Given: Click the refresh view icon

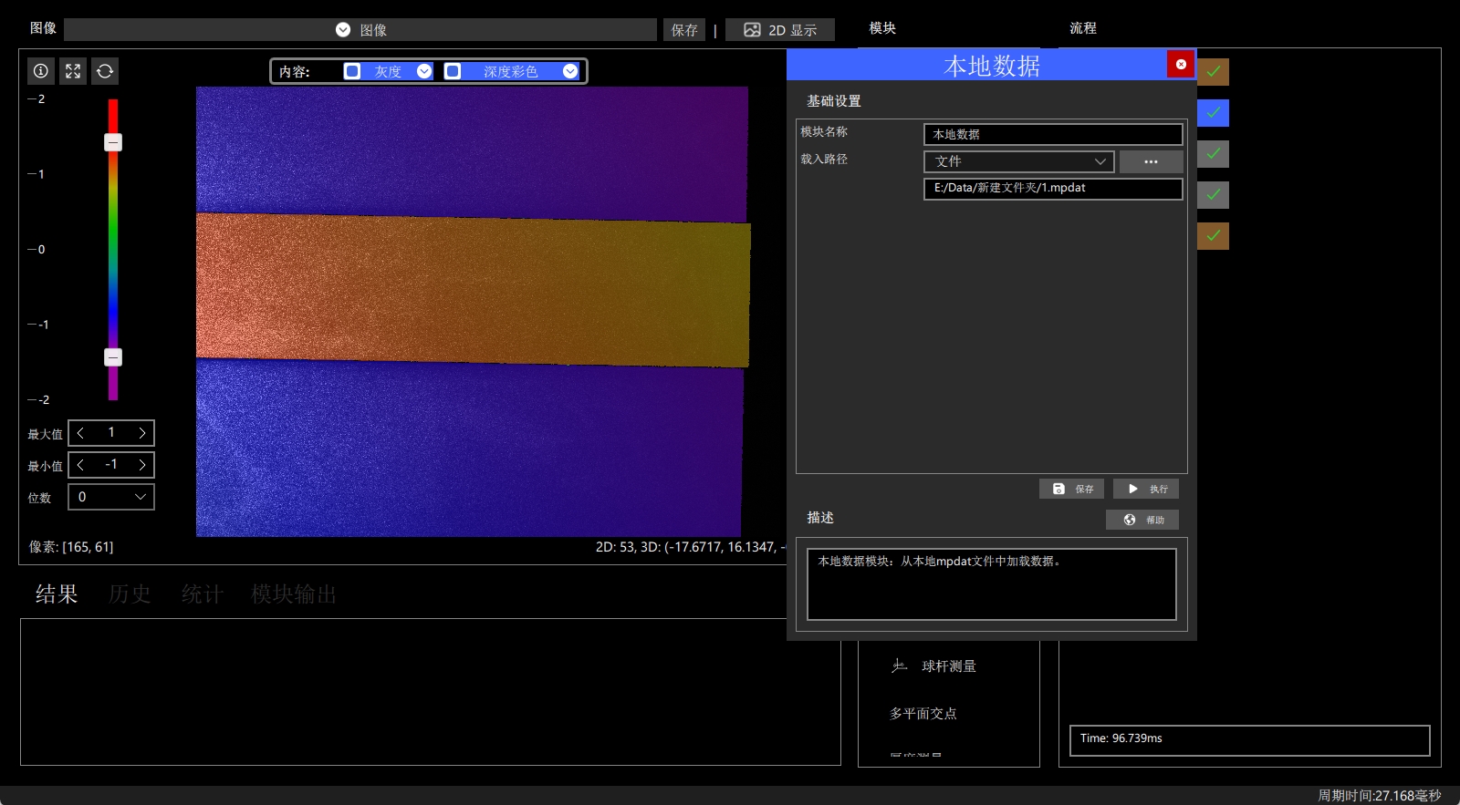Looking at the screenshot, I should (x=105, y=71).
